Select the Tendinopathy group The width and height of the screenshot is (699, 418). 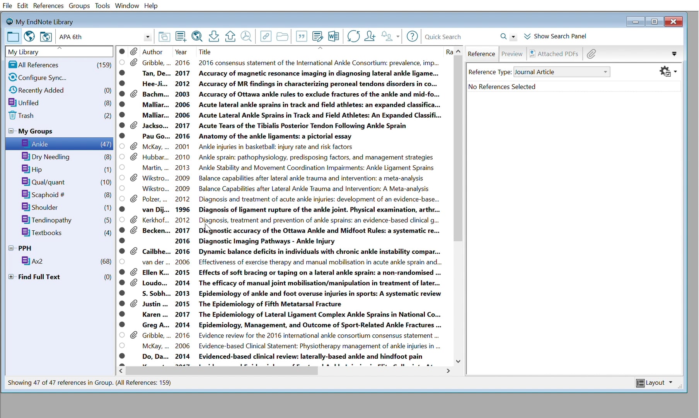(x=60, y=220)
